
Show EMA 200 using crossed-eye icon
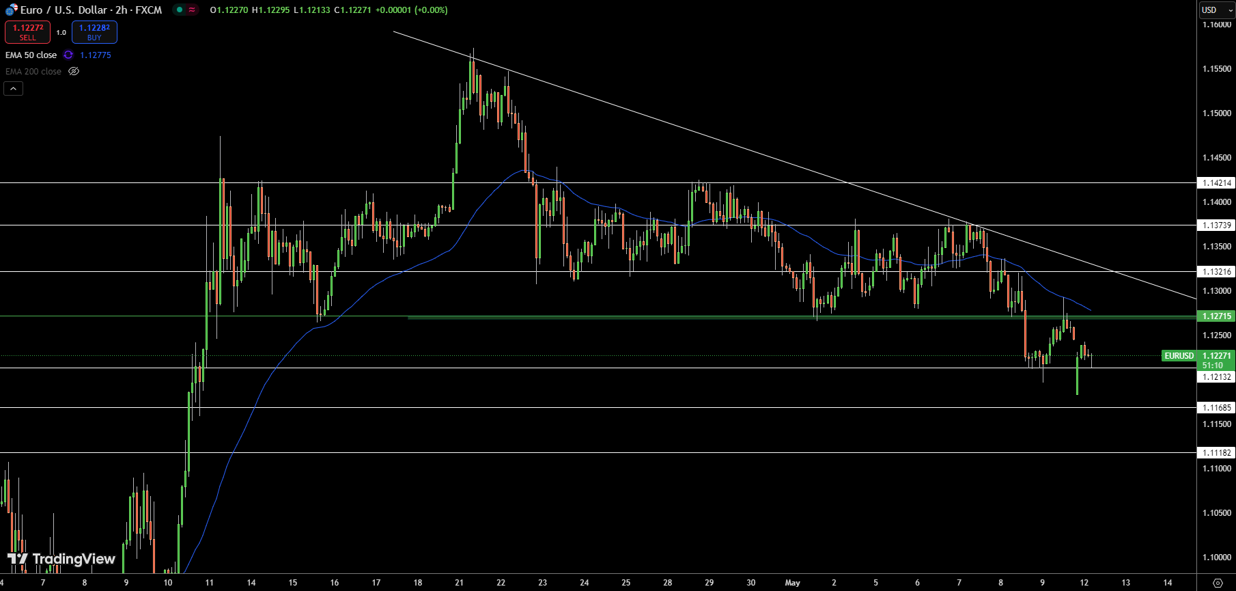74,72
